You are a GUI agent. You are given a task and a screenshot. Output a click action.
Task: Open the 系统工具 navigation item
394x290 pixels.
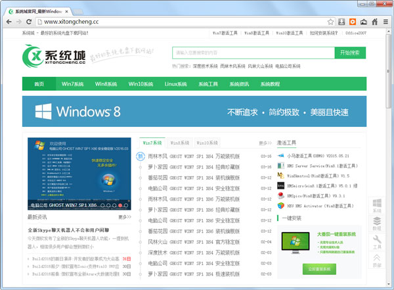coord(208,84)
